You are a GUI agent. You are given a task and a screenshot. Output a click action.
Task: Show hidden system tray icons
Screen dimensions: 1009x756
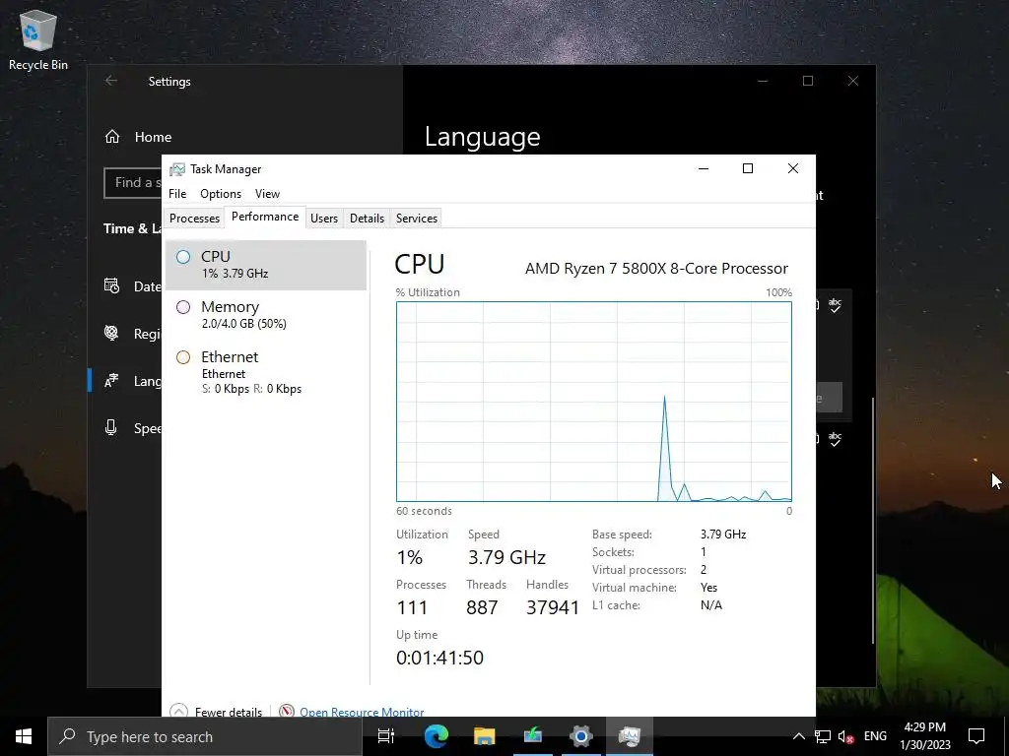pos(798,736)
